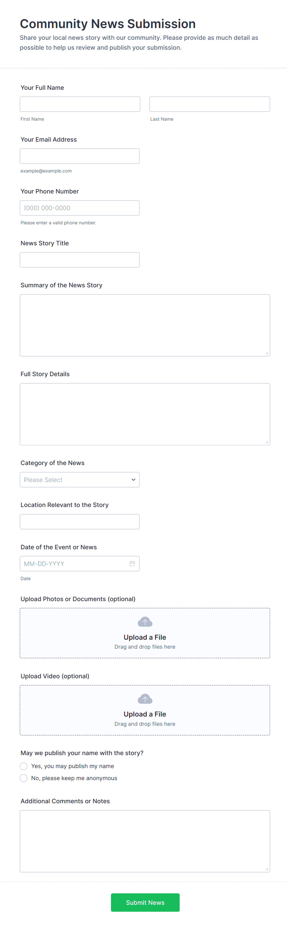Click resize handle of Additional Comments area

coord(267,869)
